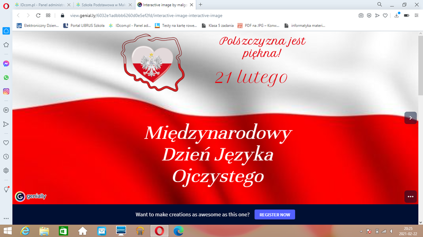Add page to bookmarks with heart icon
Viewport: 423px width, 237px height.
point(385,15)
